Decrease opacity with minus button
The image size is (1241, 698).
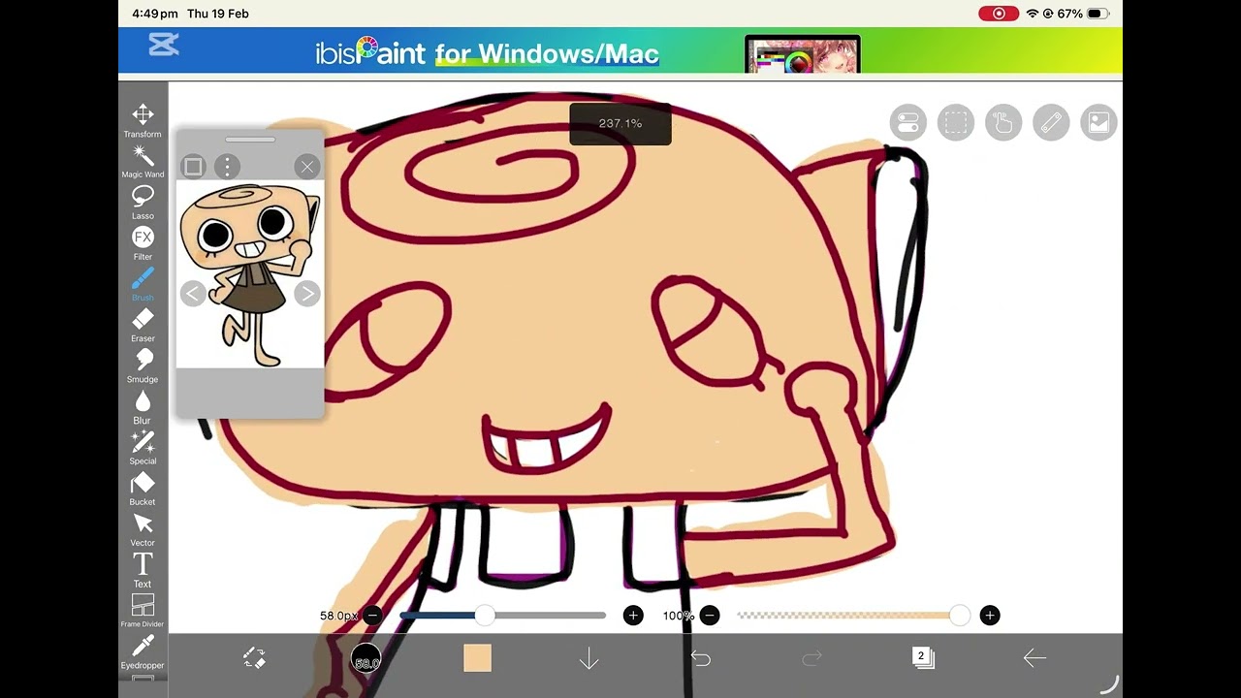coord(710,616)
